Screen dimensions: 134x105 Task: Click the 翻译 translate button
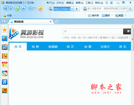pyautogui.click(x=106, y=16)
